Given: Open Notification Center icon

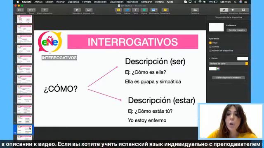Looking at the screenshot, I should pos(246,2).
